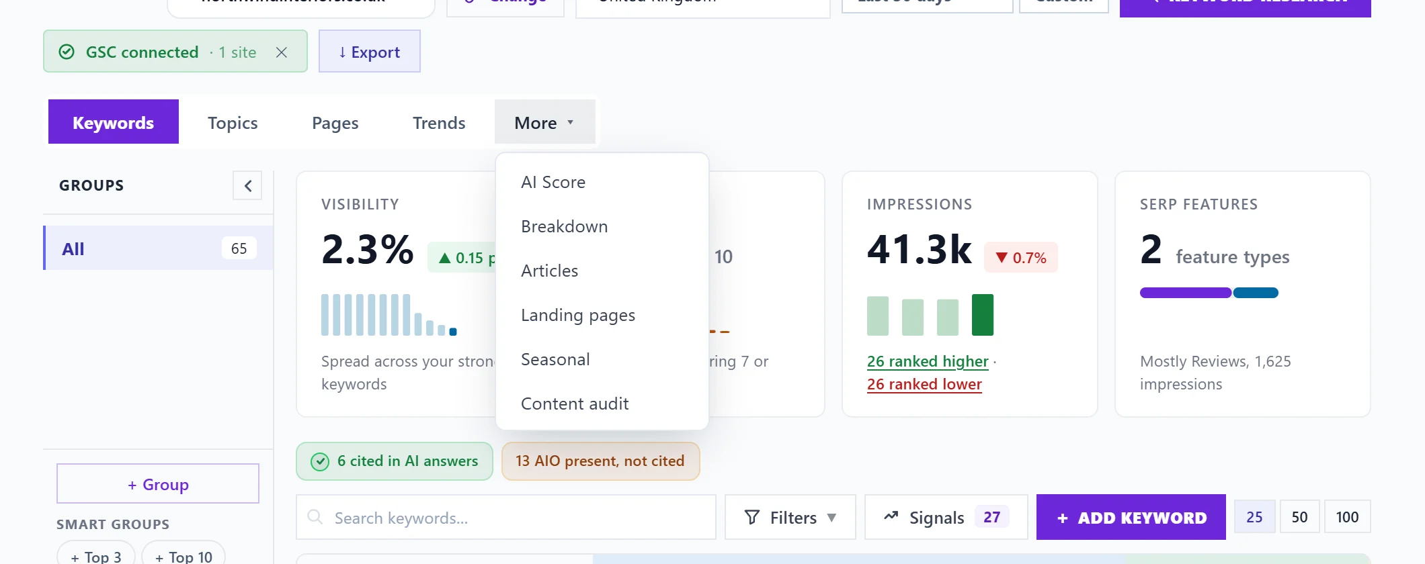Switch to the Keywords tab
This screenshot has width=1425, height=564.
(x=114, y=122)
